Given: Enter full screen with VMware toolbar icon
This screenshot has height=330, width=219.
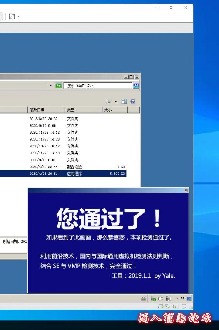Looking at the screenshot, I should 12,16.
